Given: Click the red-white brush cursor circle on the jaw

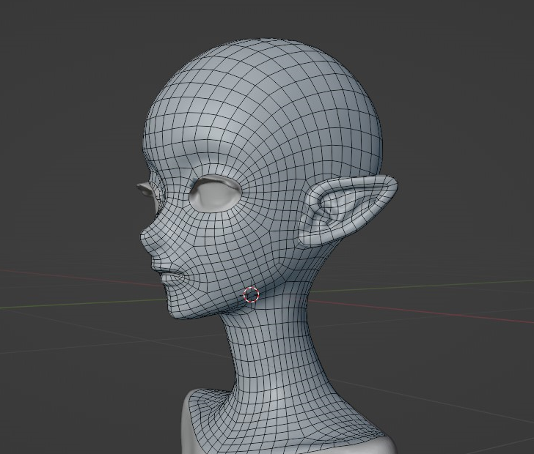Looking at the screenshot, I should [252, 294].
